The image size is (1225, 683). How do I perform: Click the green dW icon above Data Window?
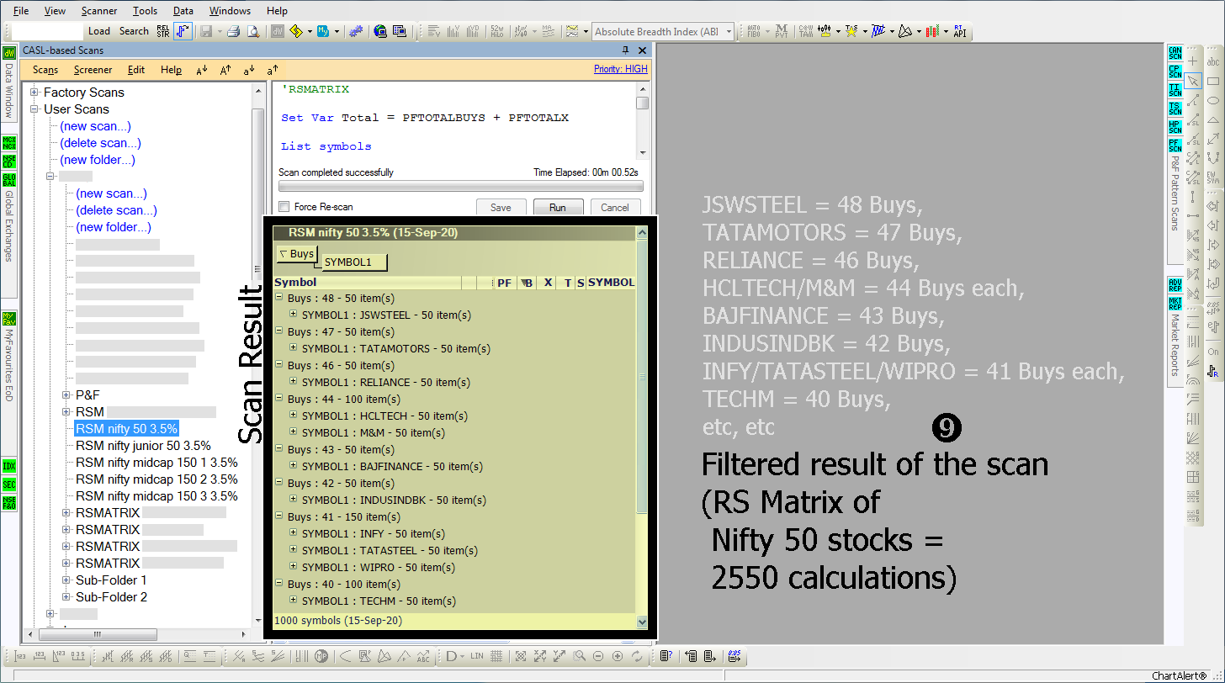(9, 53)
